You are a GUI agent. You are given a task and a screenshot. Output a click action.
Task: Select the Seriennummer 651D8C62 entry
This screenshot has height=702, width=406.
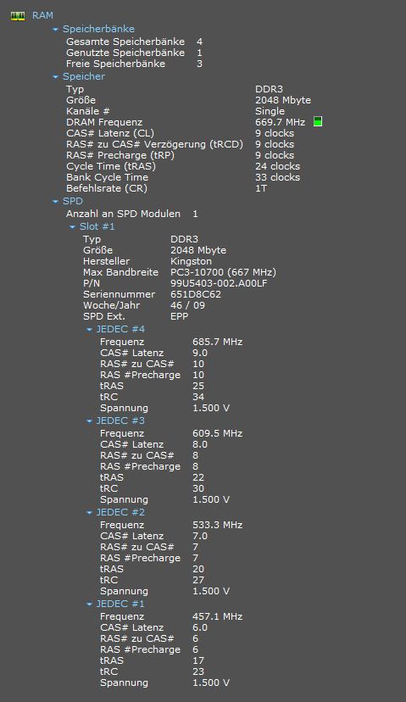(153, 294)
